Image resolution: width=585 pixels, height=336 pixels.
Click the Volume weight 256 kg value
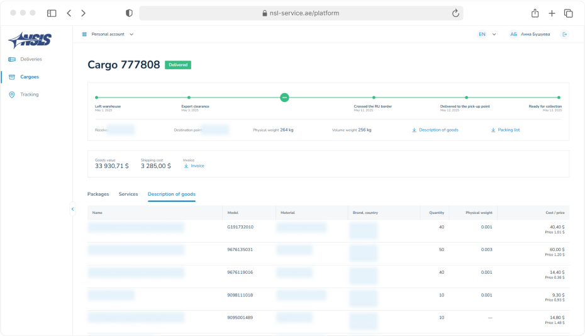(364, 130)
